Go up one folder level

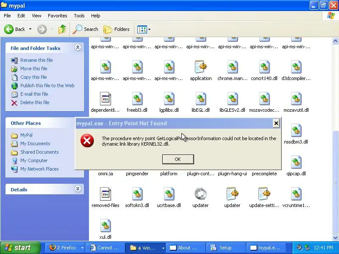tap(62, 29)
